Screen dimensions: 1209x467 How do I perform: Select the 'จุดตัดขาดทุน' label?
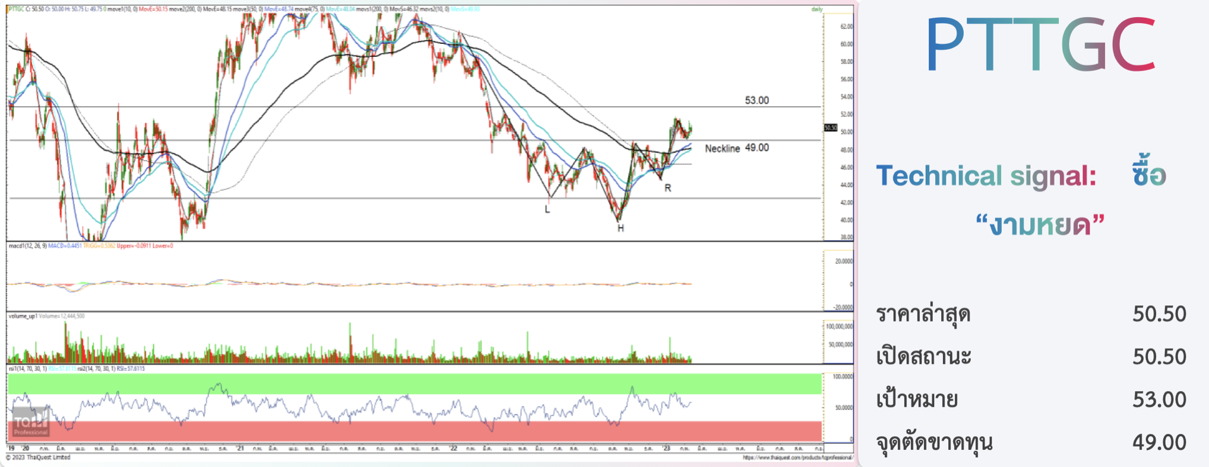point(934,443)
